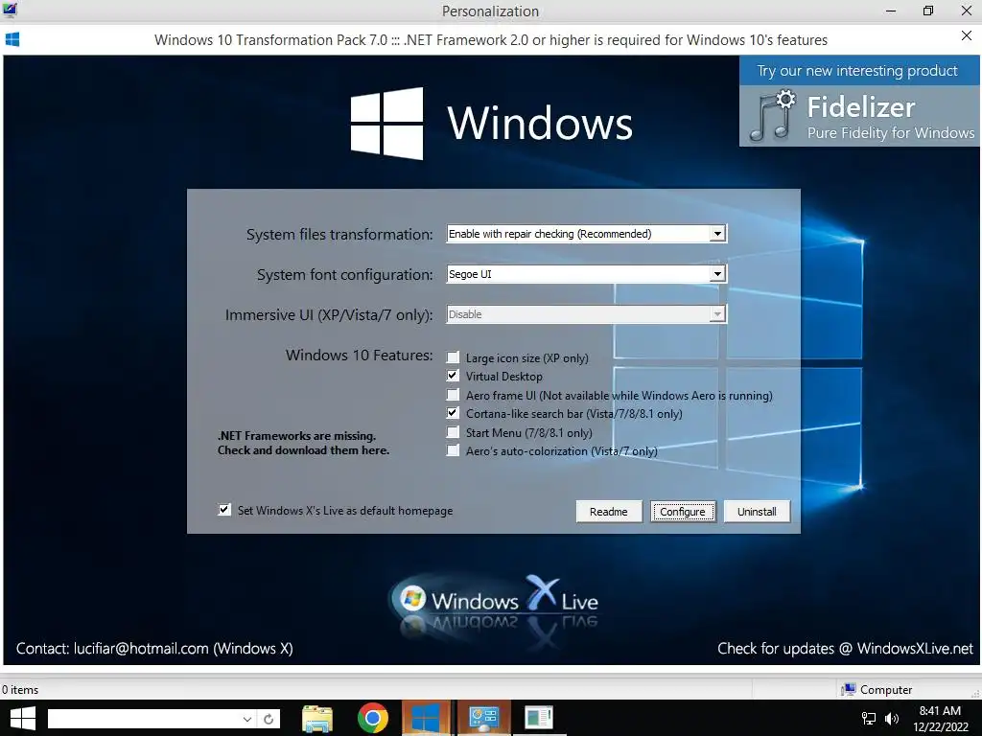Screen dimensions: 982x736
Task: Expand the taskbar address bar dropdown chevron
Action: (x=247, y=719)
